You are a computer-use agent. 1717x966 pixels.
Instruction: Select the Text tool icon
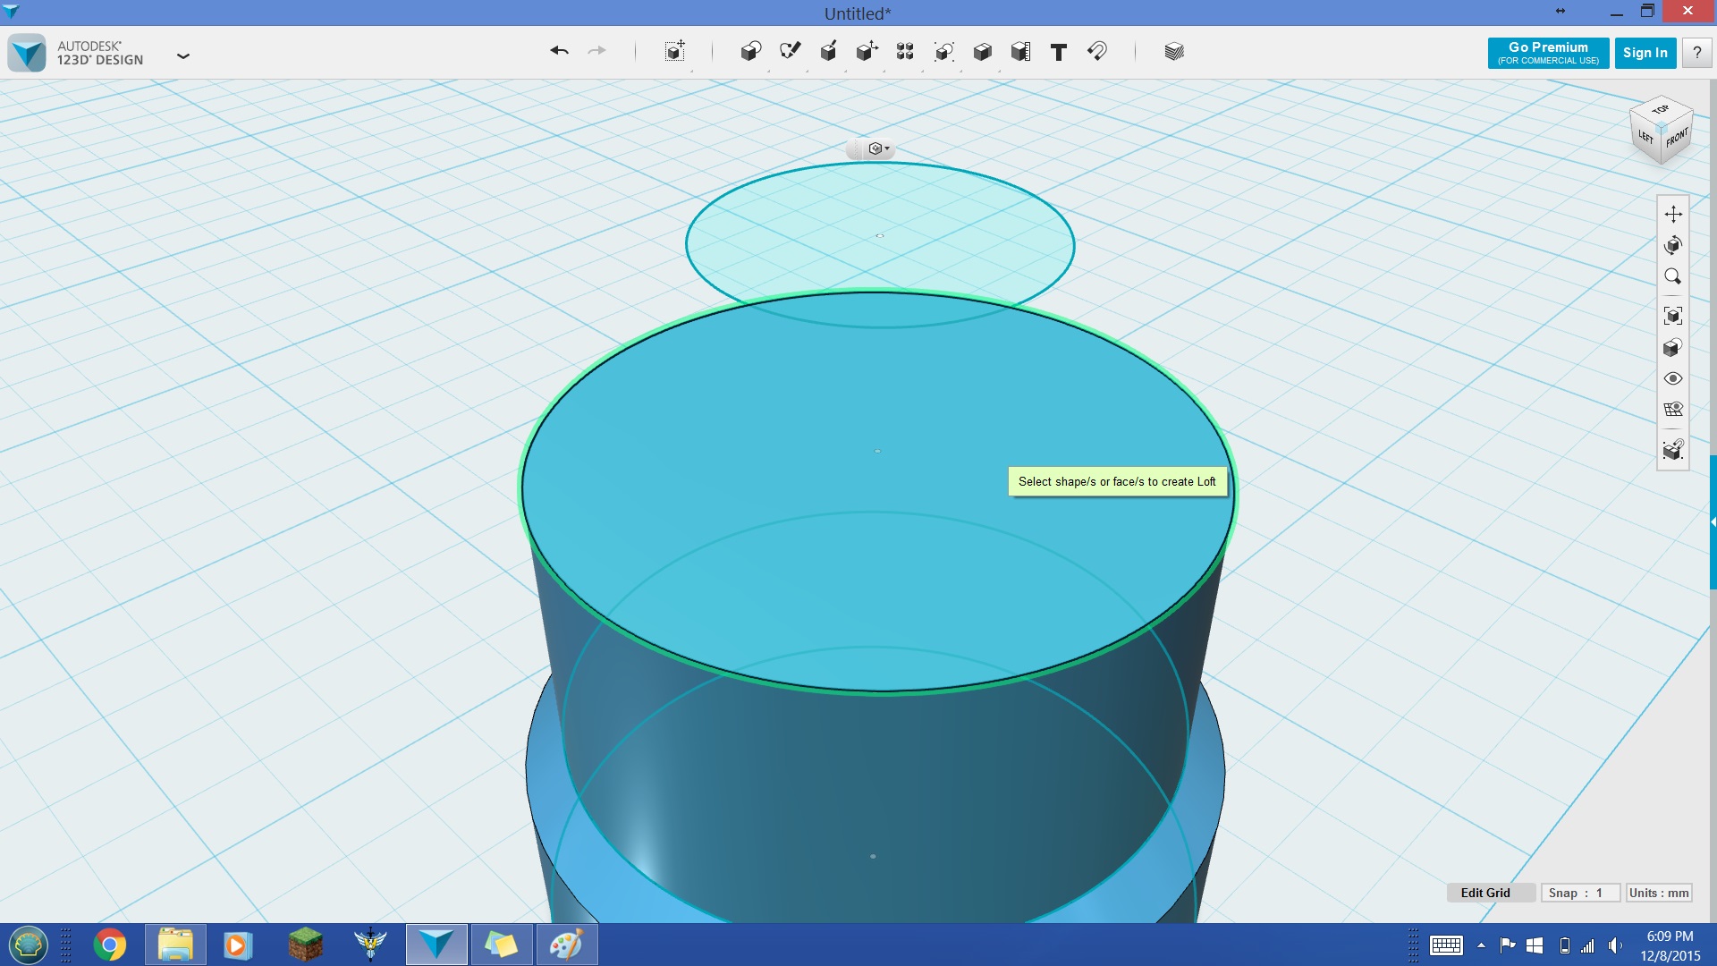(1058, 52)
